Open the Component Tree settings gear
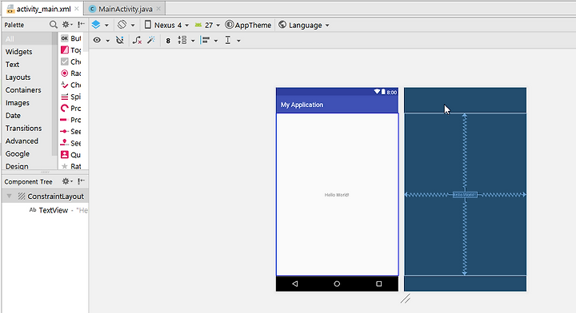The image size is (576, 313). (x=67, y=181)
